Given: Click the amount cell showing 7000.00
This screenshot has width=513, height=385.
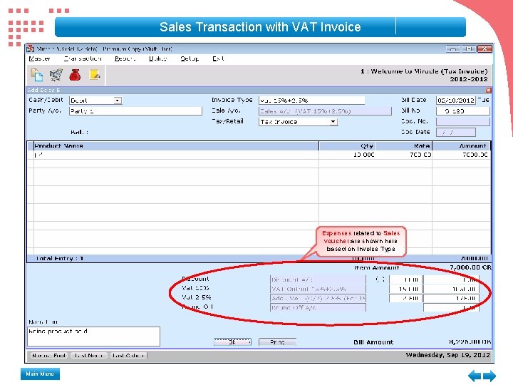Looking at the screenshot, I should pyautogui.click(x=461, y=155).
